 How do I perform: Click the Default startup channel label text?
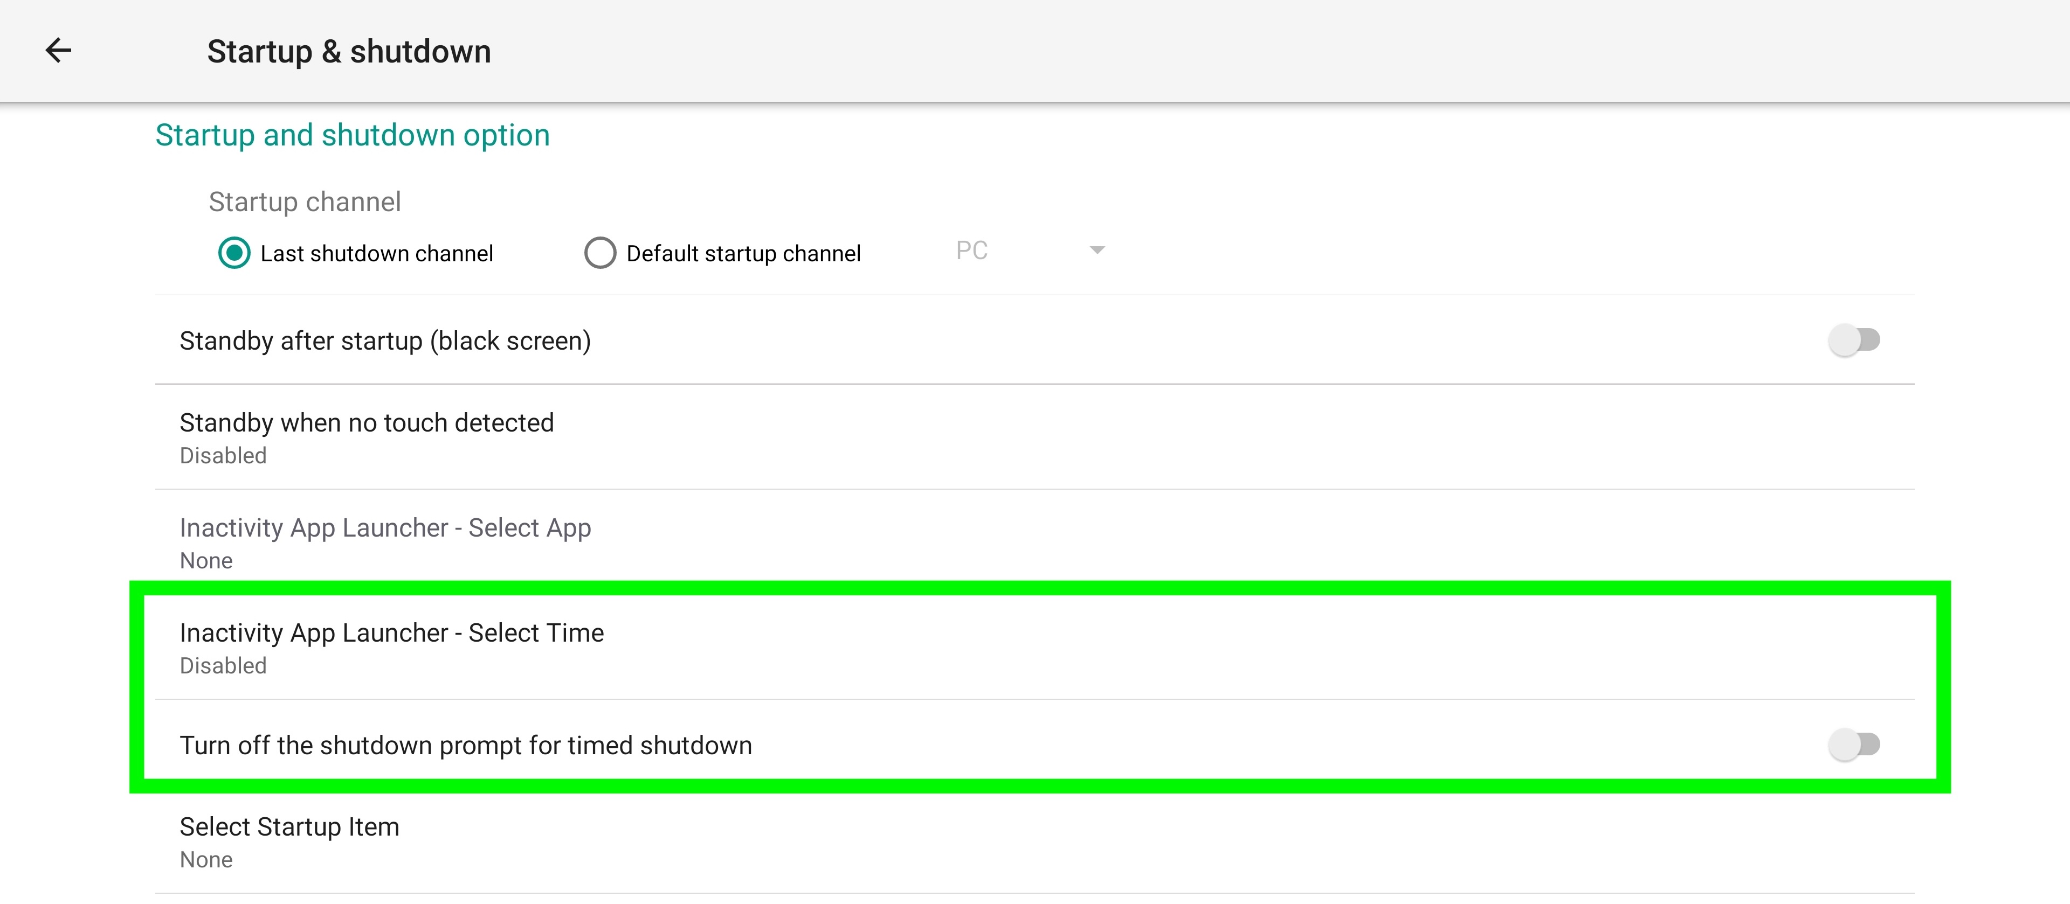tap(742, 254)
